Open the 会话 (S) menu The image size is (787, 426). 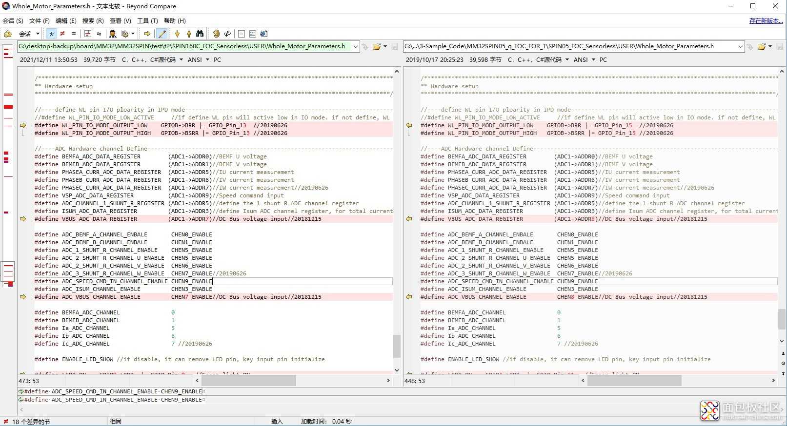13,21
